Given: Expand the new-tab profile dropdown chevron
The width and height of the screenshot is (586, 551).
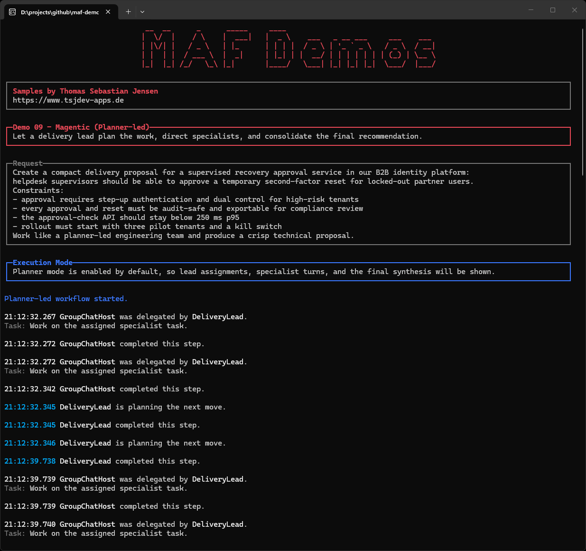Looking at the screenshot, I should (142, 12).
